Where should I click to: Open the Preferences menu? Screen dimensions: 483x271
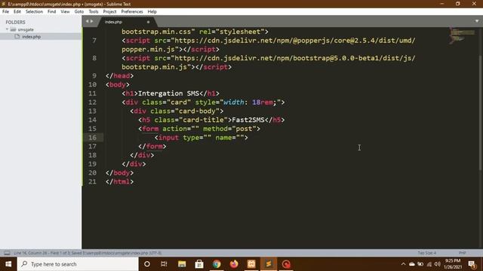(132, 11)
